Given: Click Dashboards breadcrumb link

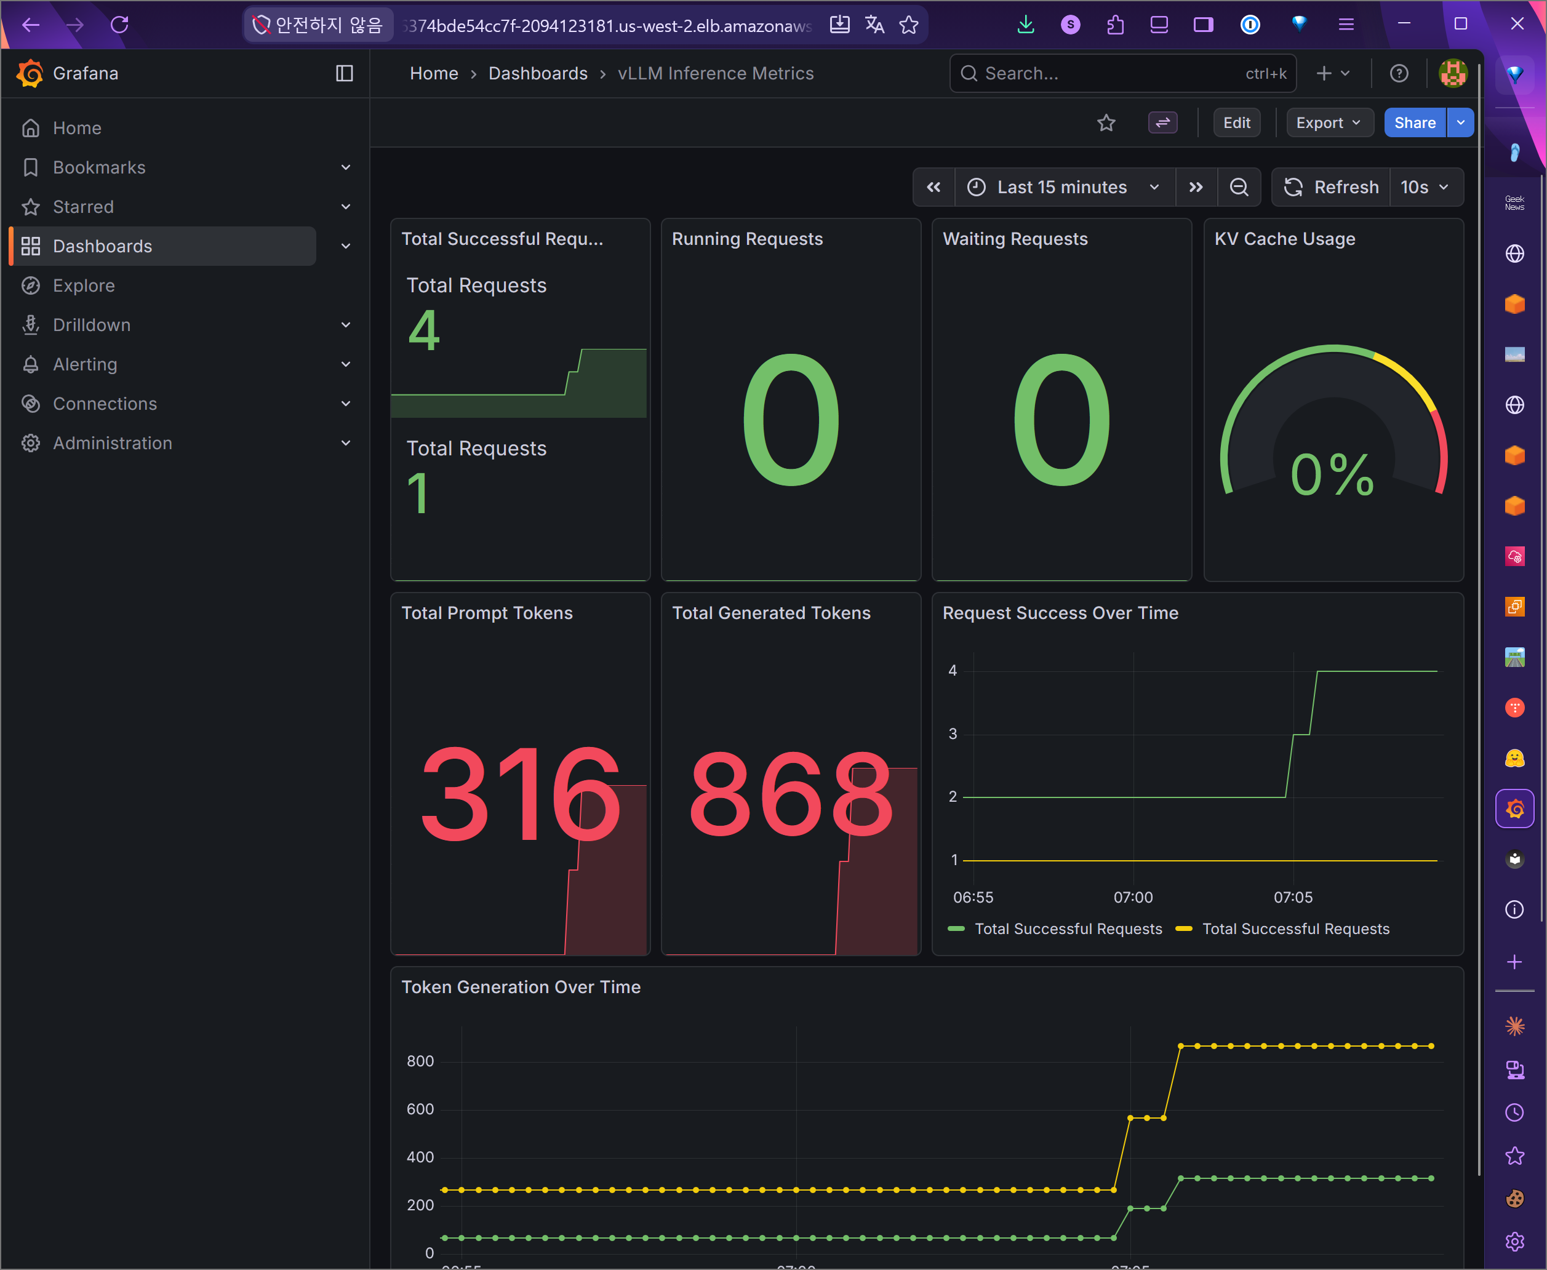Looking at the screenshot, I should 538,73.
